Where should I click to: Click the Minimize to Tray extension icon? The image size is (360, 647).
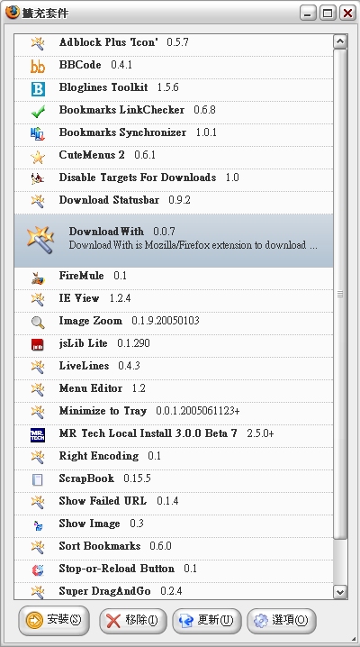(38, 412)
